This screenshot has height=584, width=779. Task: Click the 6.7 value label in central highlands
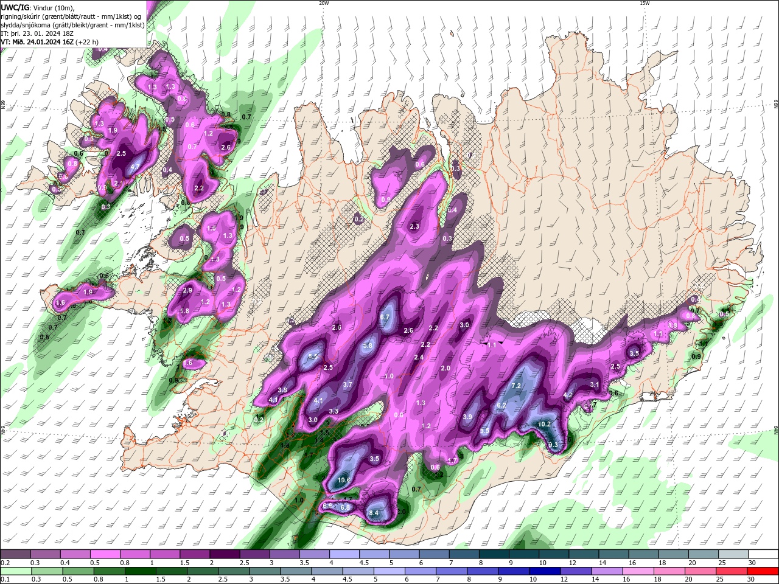pyautogui.click(x=384, y=317)
